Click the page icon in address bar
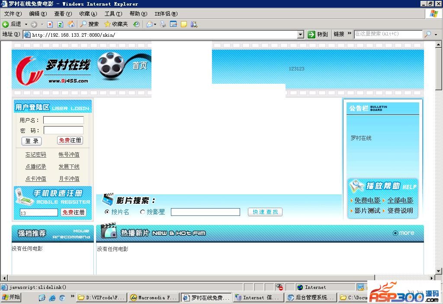This screenshot has height=304, width=443. tap(27, 35)
